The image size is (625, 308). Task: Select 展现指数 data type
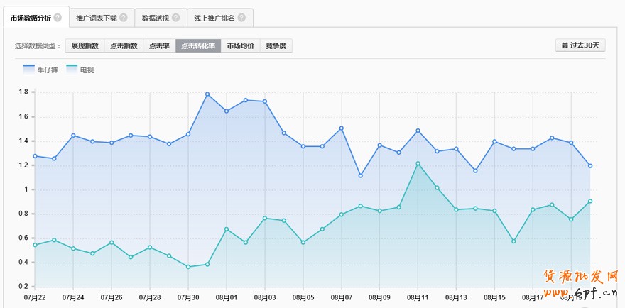(85, 45)
